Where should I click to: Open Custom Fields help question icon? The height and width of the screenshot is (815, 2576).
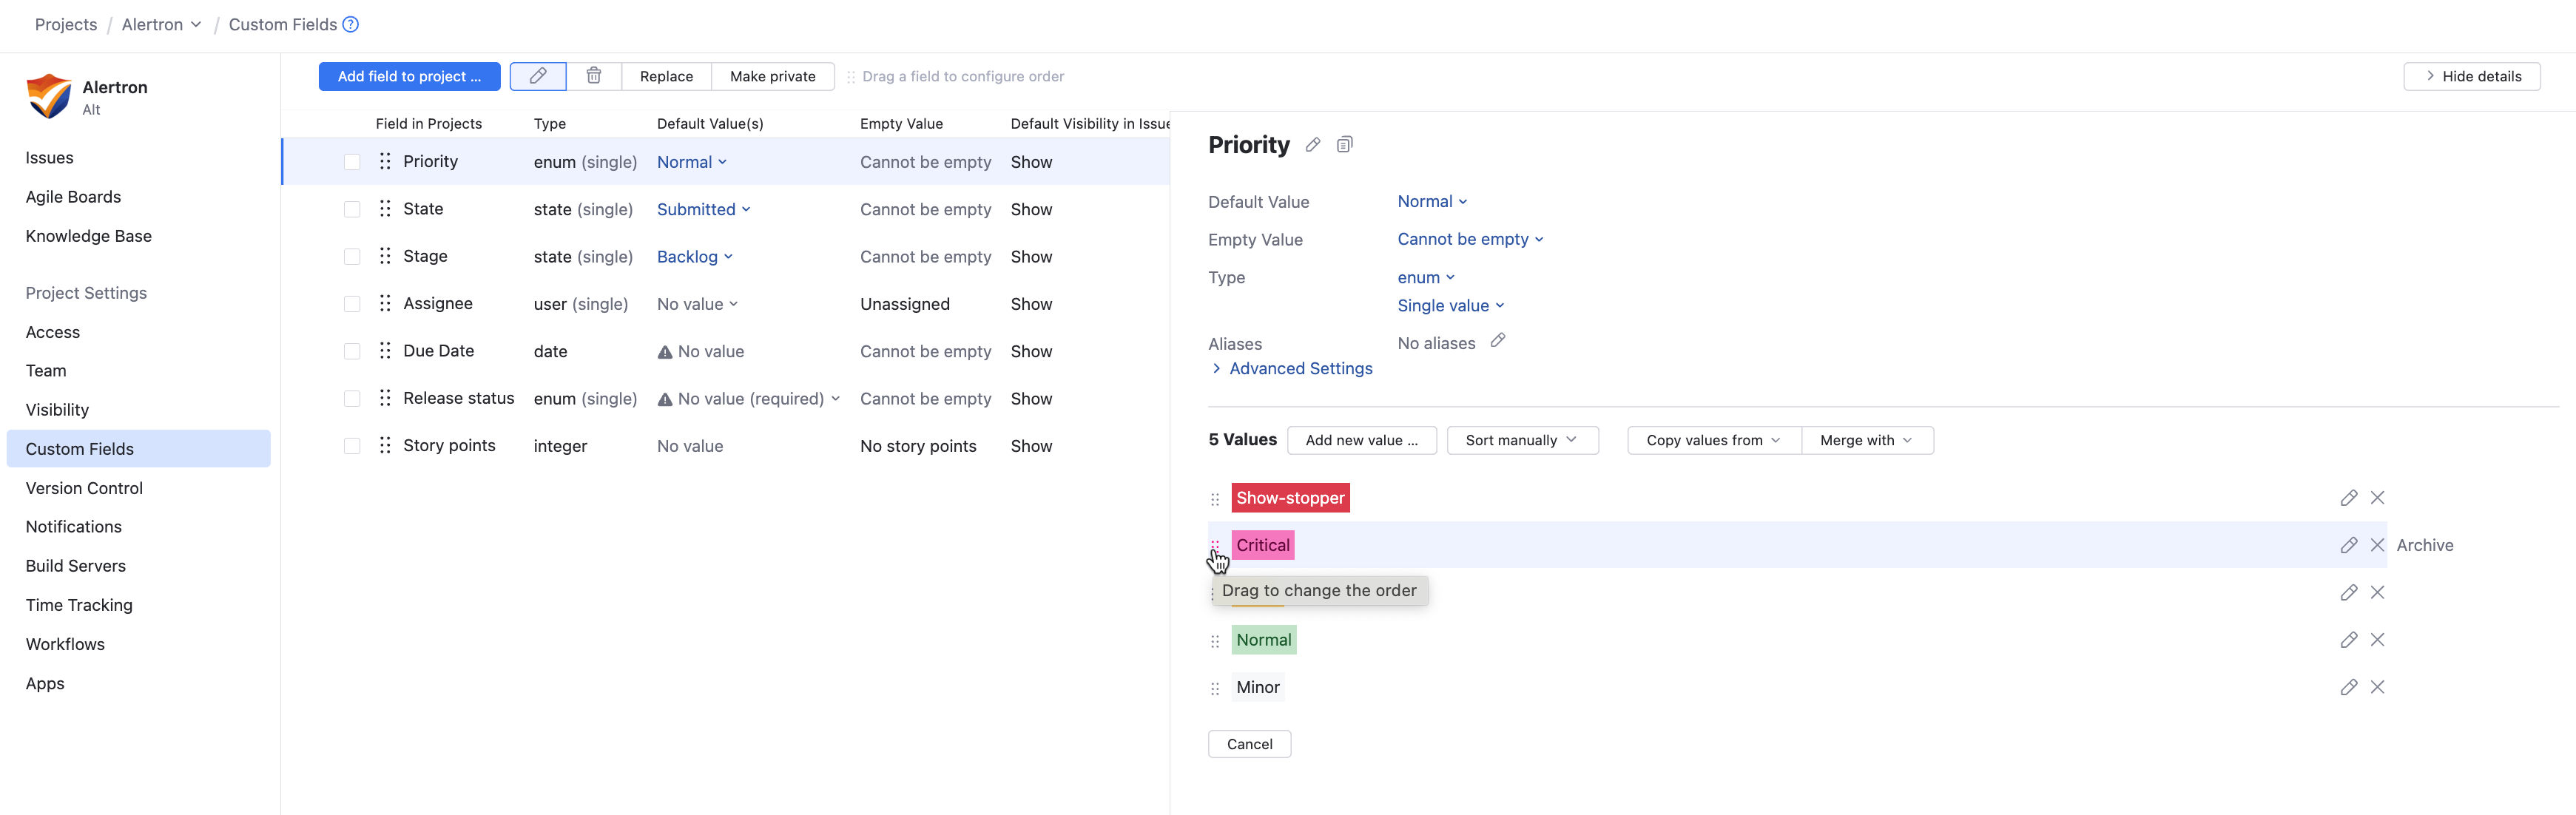click(x=350, y=24)
